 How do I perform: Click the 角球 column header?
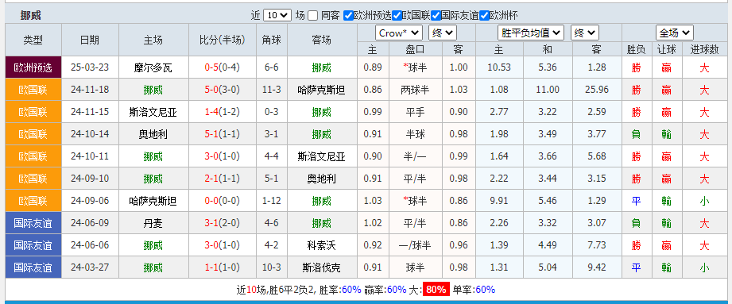click(272, 40)
